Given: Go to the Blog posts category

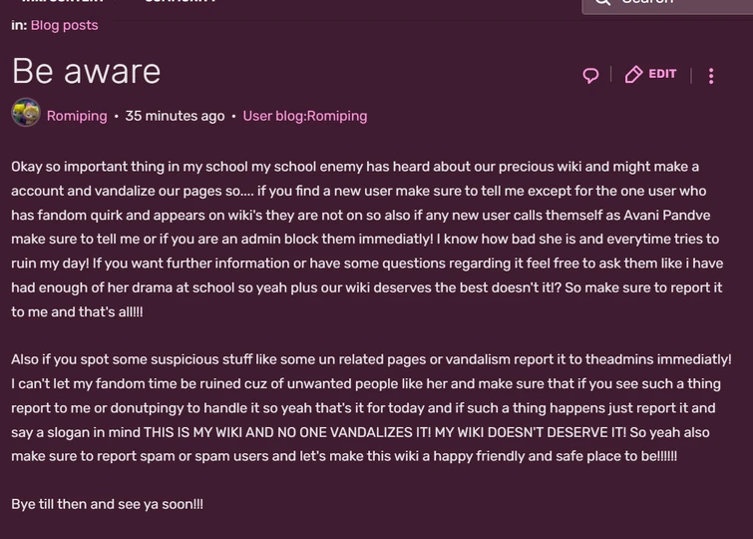Looking at the screenshot, I should coord(65,25).
